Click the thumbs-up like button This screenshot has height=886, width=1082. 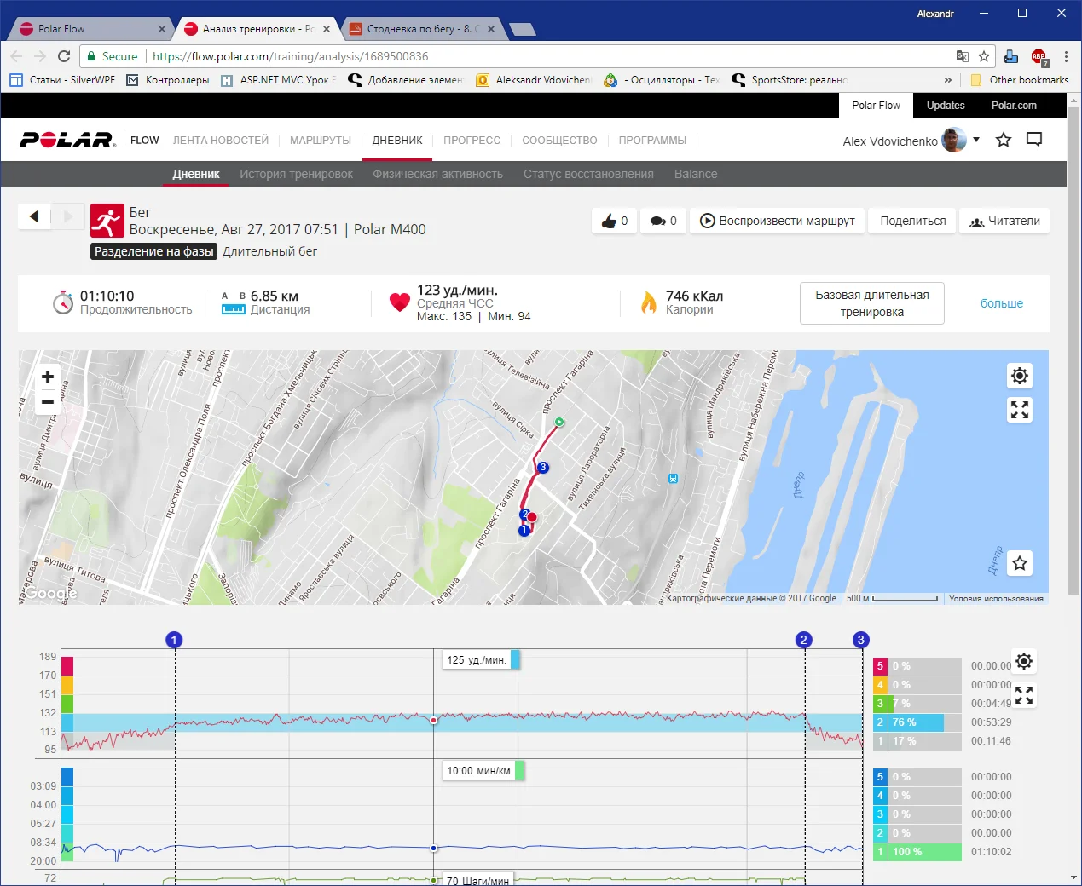pyautogui.click(x=615, y=221)
